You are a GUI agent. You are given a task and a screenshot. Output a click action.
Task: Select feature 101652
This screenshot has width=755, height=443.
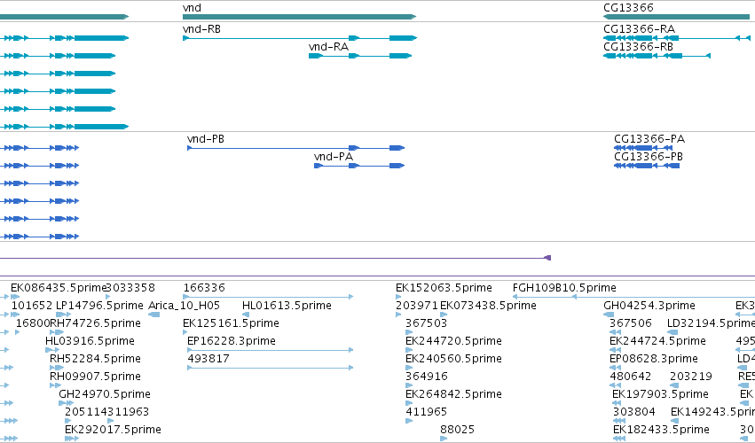(x=31, y=306)
